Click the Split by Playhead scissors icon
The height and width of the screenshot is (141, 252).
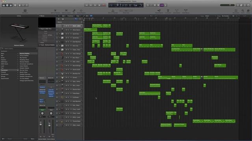tap(55, 11)
